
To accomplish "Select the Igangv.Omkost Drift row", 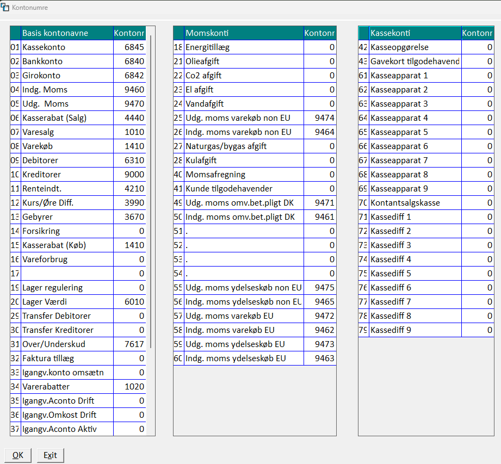I will coord(78,415).
